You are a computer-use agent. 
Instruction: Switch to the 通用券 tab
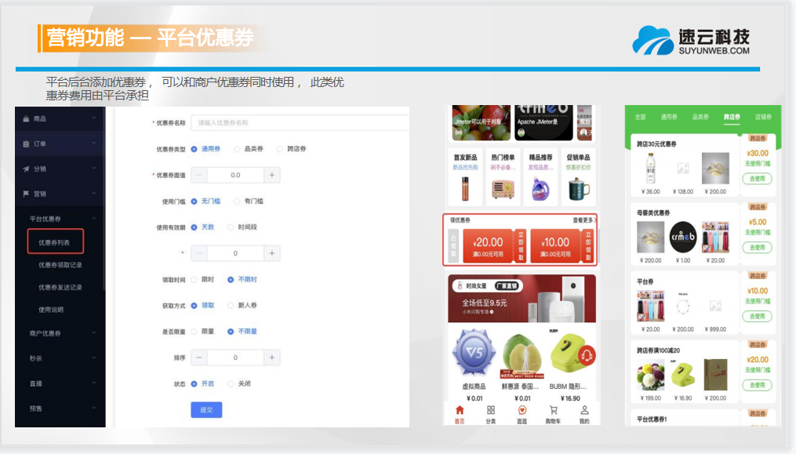(x=668, y=117)
